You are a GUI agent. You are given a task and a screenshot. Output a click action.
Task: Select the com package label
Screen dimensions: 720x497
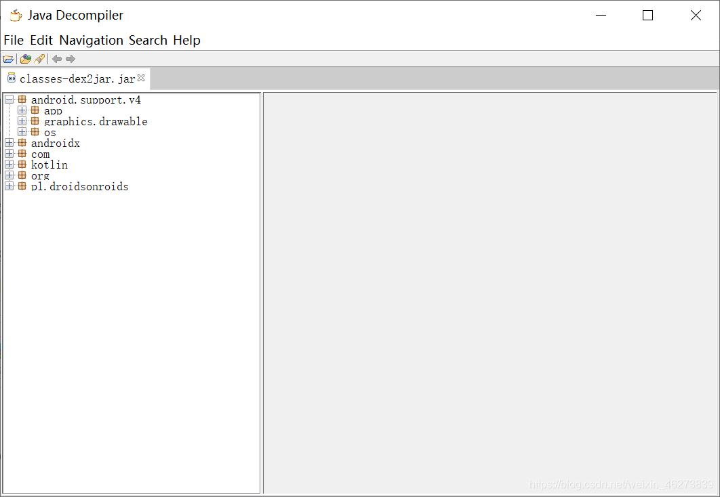coord(40,154)
